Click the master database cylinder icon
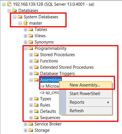Screen dimensions: 122x134 point(25,23)
